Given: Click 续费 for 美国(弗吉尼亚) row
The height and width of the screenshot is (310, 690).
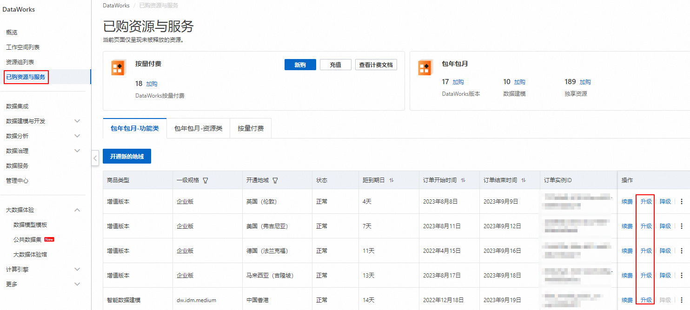Looking at the screenshot, I should coord(627,226).
